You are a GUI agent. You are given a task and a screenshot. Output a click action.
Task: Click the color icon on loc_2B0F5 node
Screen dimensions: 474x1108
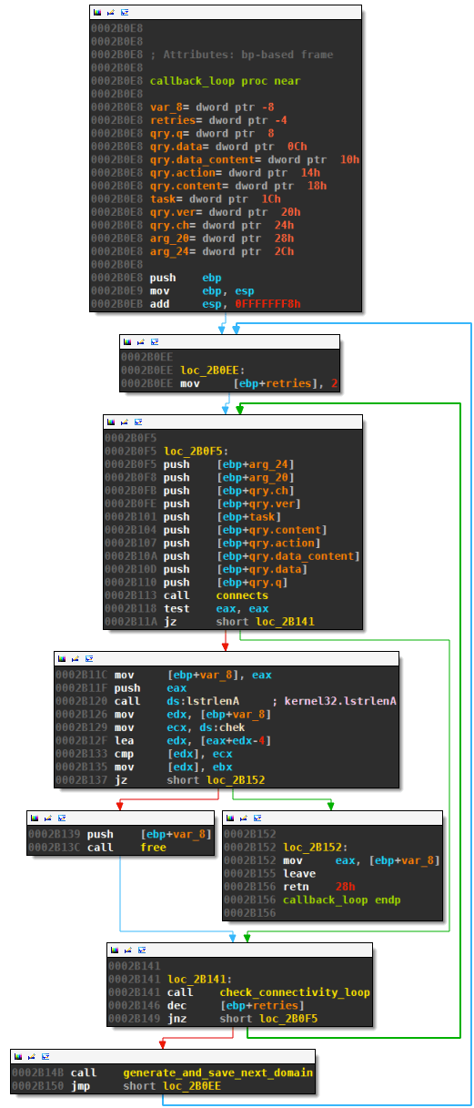[110, 423]
